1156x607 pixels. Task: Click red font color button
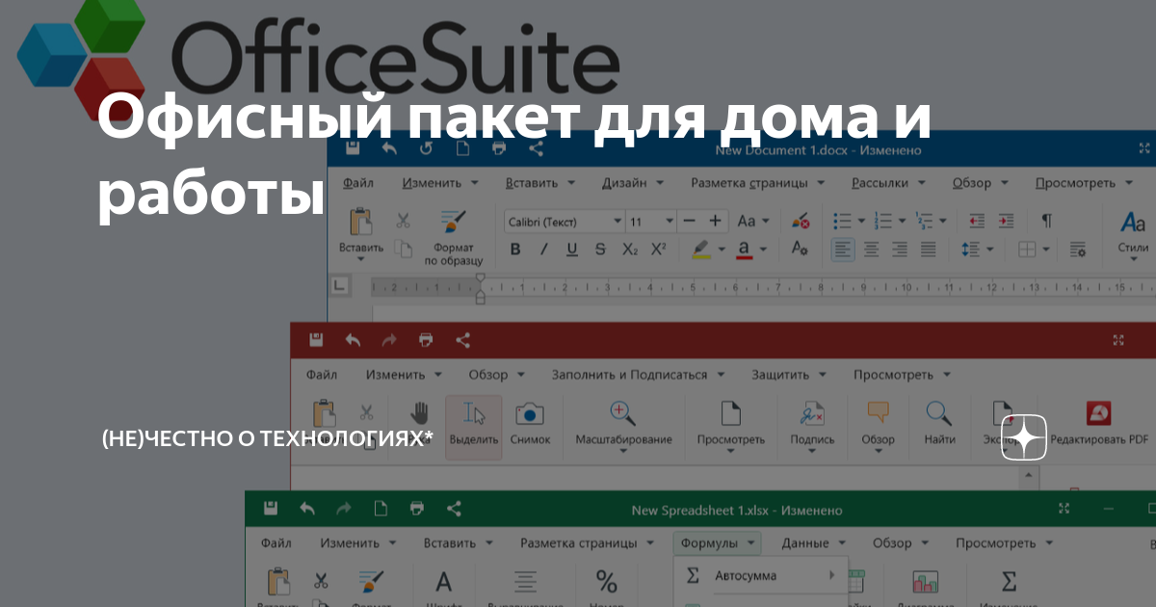[x=744, y=250]
